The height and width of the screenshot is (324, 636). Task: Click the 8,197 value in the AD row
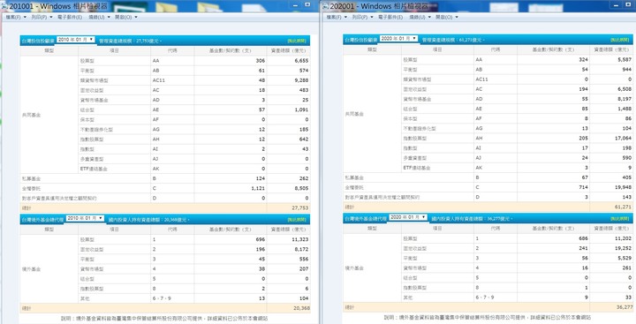tap(625, 99)
